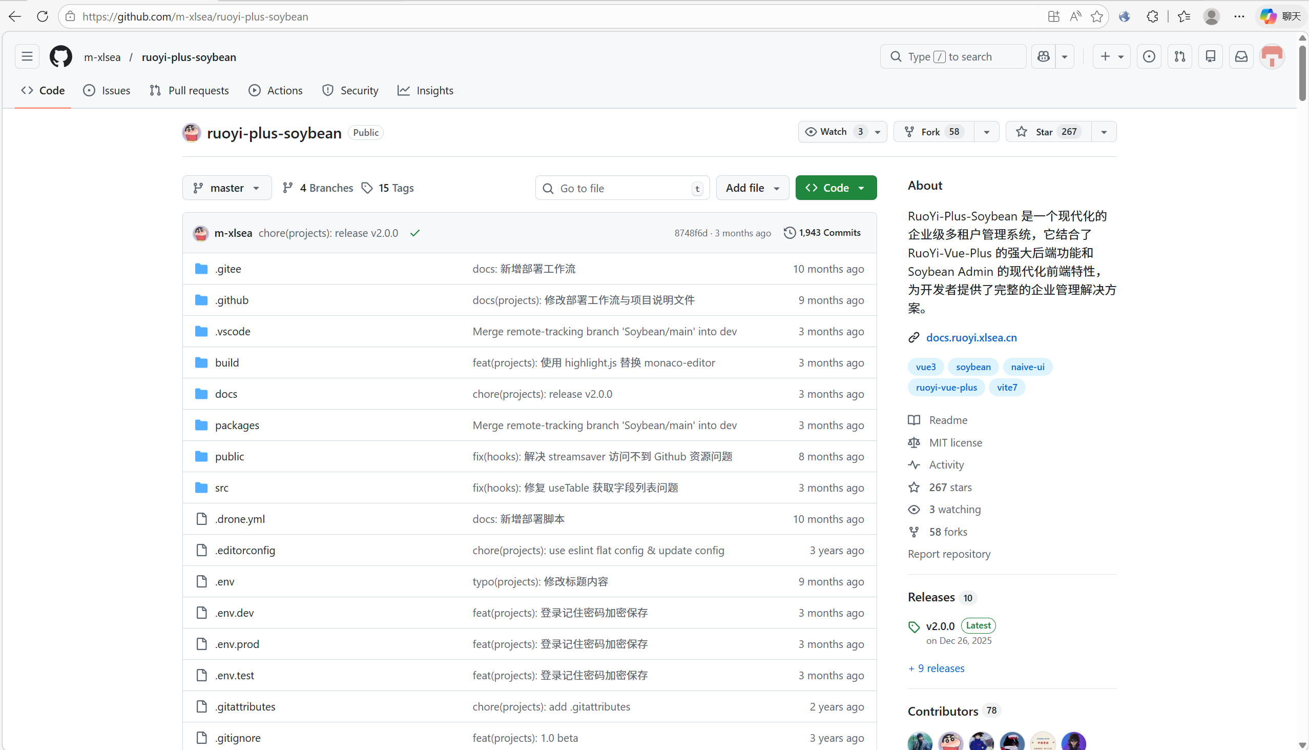
Task: Open the hamburger navigation menu
Action: [27, 57]
